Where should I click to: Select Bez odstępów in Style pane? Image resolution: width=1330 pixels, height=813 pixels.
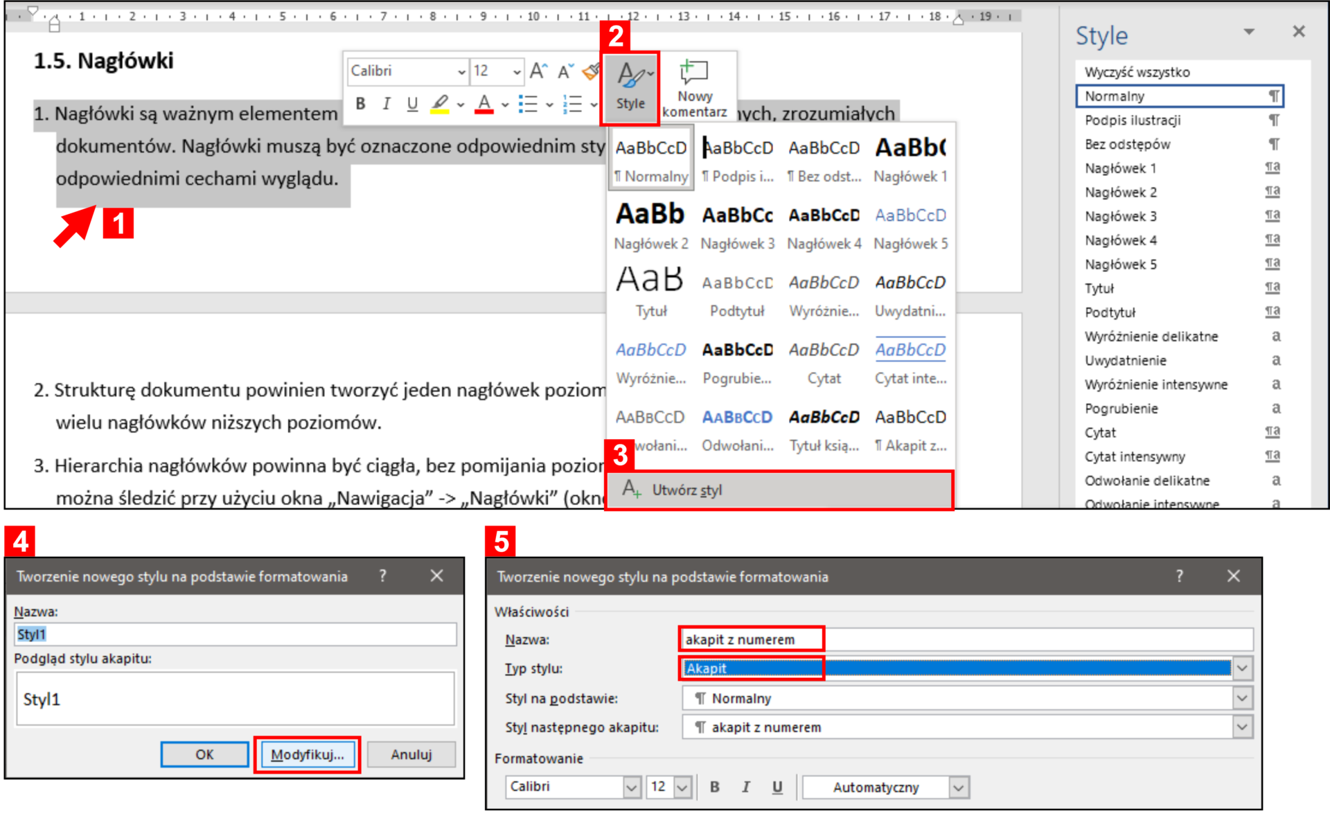(1180, 144)
